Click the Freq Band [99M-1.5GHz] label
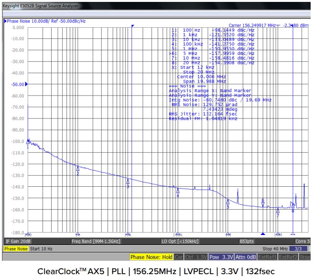This screenshot has height=277, width=313. pyautogui.click(x=96, y=241)
